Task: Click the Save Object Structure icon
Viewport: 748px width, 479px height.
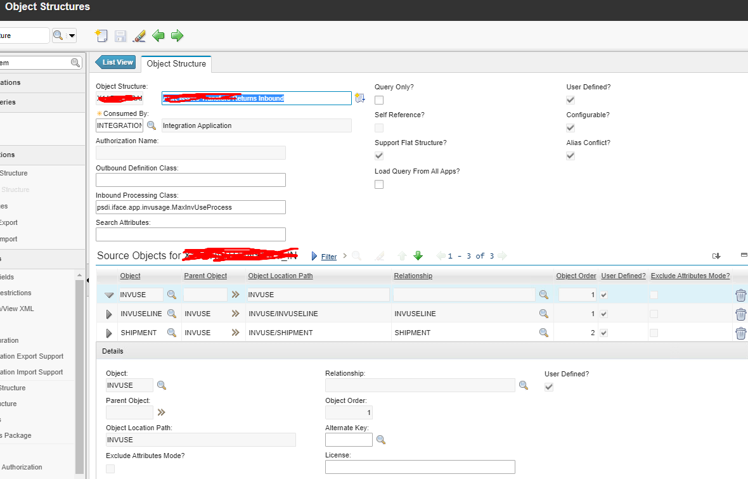Action: [x=120, y=35]
